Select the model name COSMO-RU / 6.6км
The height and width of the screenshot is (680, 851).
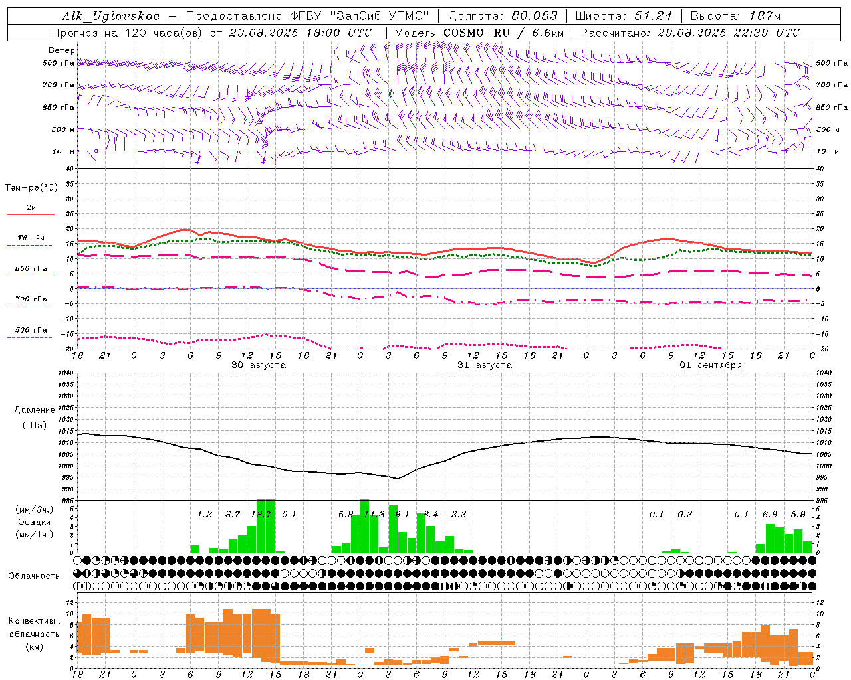coord(504,33)
